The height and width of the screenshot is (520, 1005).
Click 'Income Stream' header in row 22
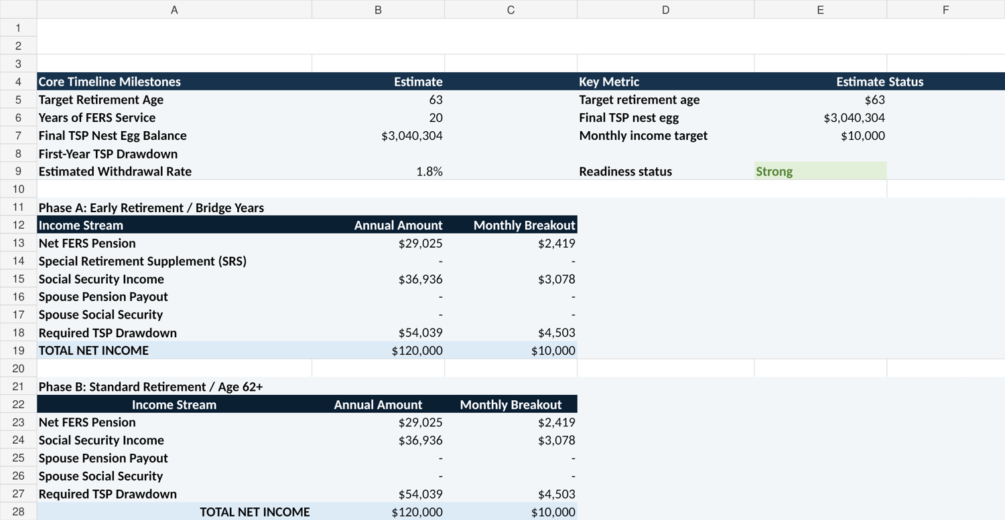(x=174, y=404)
